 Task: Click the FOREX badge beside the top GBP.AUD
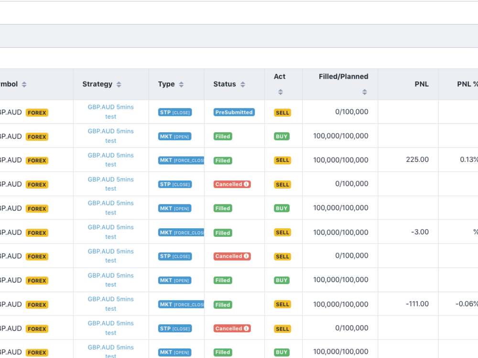tap(37, 112)
